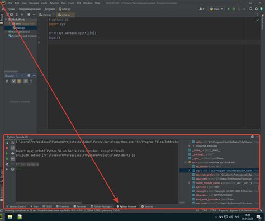Collapse the HelloWorld project root node

pyautogui.click(x=6, y=20)
